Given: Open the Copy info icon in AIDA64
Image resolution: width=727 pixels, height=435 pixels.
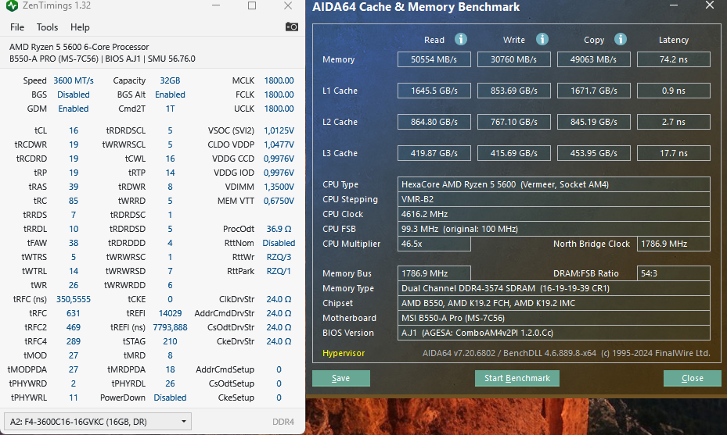Looking at the screenshot, I should tap(621, 39).
